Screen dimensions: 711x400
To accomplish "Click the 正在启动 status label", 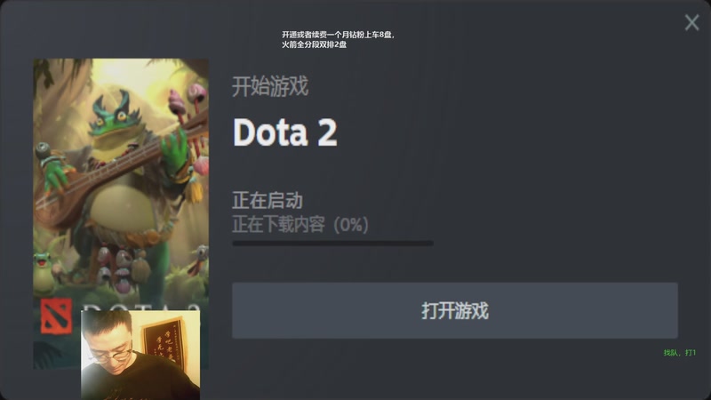I will (268, 200).
